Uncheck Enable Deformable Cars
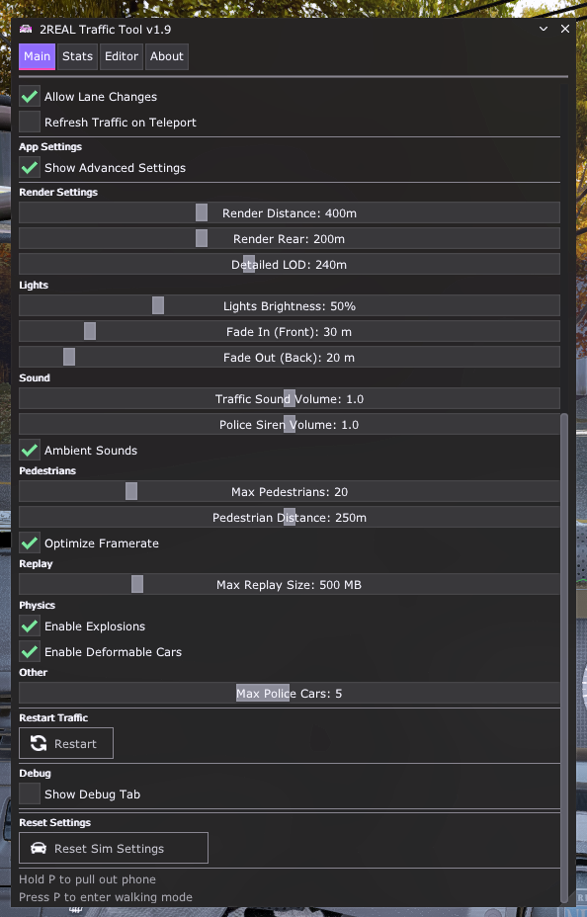587x917 pixels. pos(29,651)
